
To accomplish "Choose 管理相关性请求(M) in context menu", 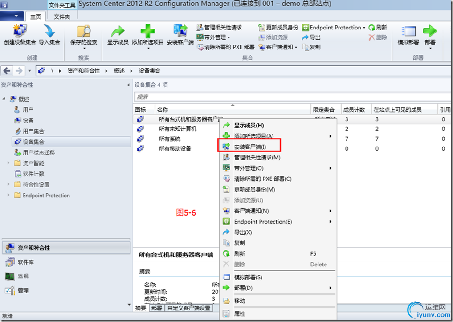I will 278,157.
